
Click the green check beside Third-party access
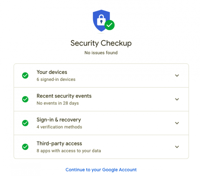coord(25,147)
